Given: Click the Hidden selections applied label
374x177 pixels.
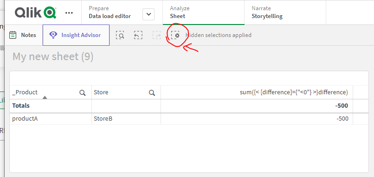Looking at the screenshot, I should 218,35.
